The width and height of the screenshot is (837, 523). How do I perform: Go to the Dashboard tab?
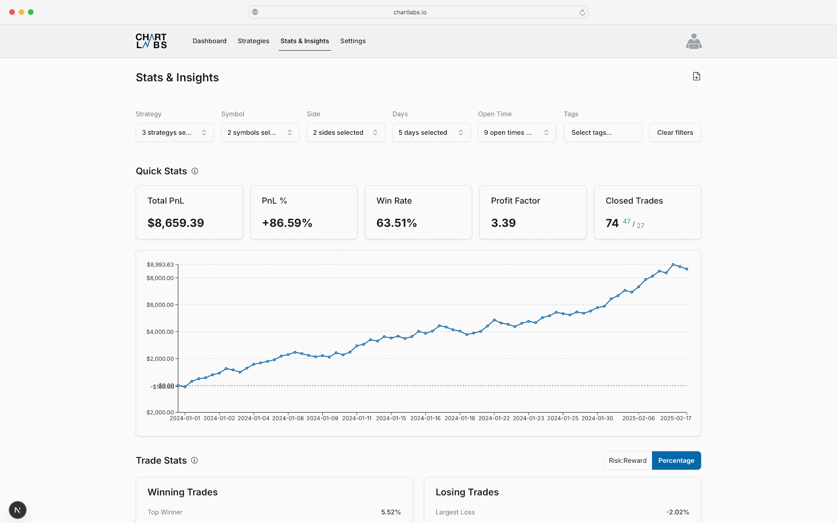coord(209,41)
